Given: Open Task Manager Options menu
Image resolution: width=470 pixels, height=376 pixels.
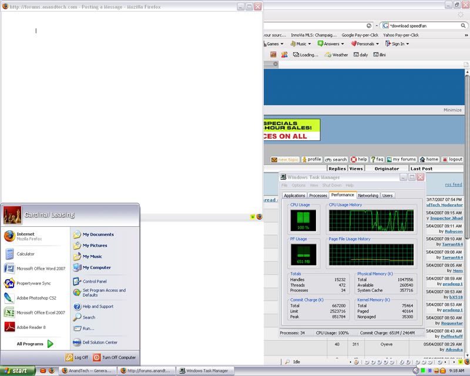Looking at the screenshot, I should [298, 185].
